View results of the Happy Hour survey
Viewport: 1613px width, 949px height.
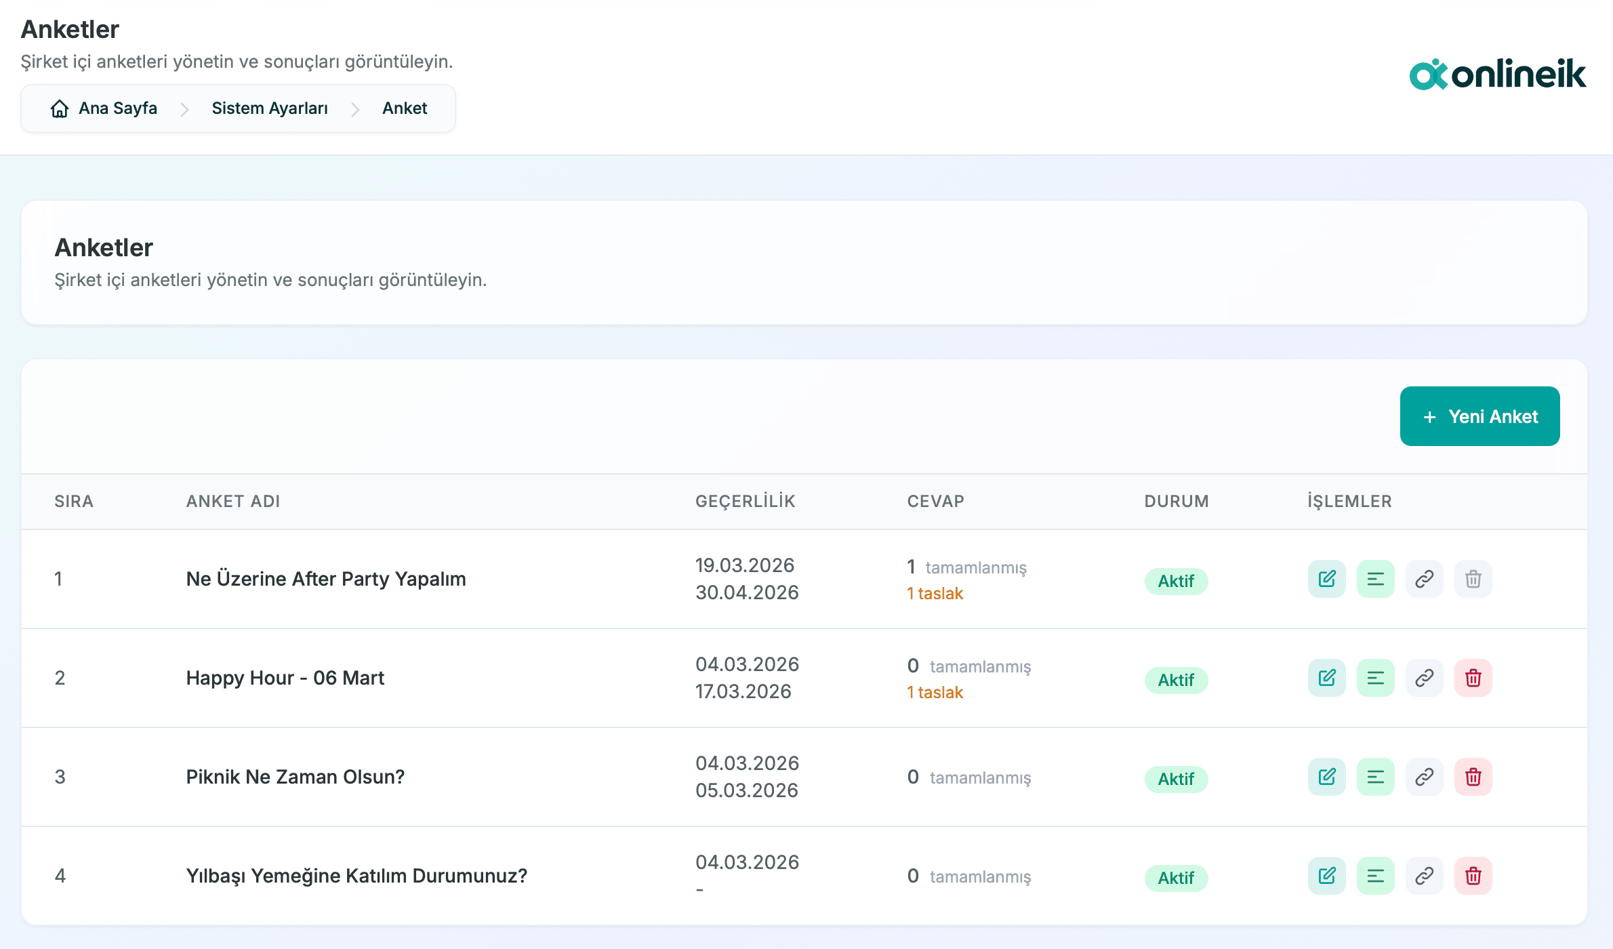pyautogui.click(x=1375, y=678)
